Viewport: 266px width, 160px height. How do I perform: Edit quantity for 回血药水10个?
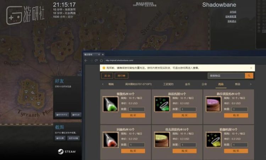137,145
